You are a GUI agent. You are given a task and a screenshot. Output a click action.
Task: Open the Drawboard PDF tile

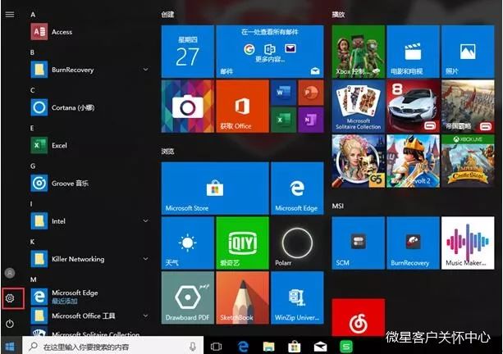pyautogui.click(x=188, y=297)
